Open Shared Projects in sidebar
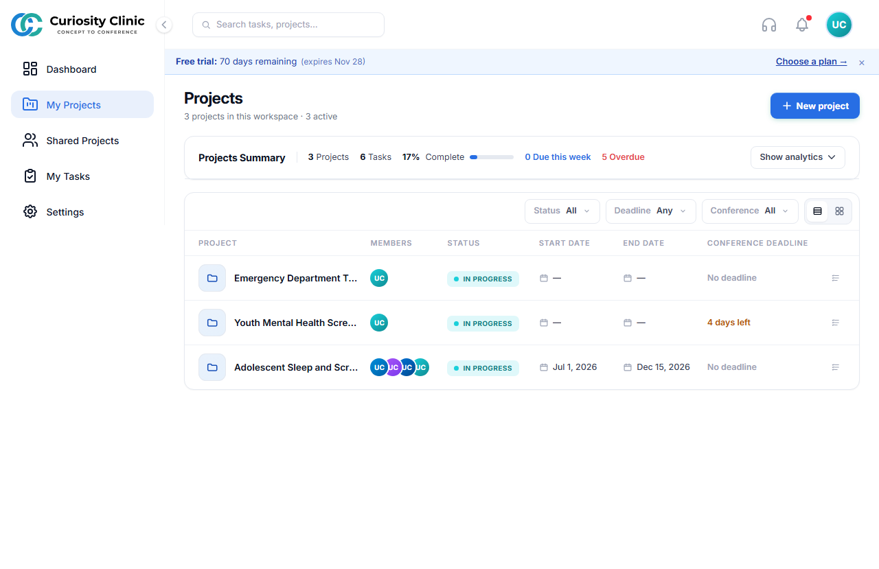The height and width of the screenshot is (569, 879). point(82,140)
